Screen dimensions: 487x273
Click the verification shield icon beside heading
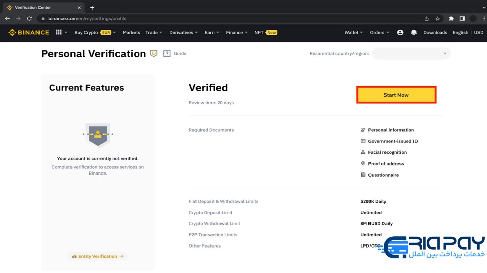point(154,53)
